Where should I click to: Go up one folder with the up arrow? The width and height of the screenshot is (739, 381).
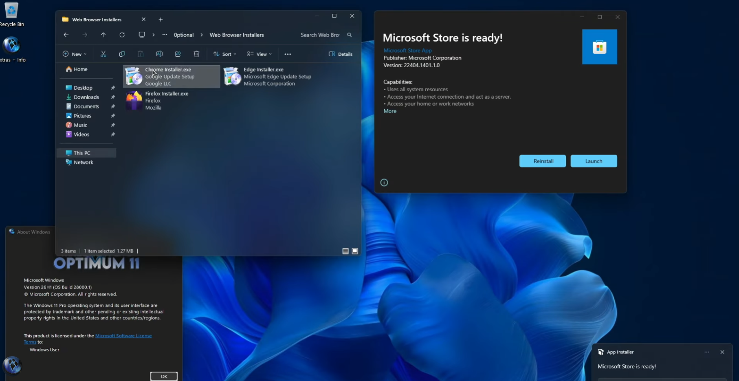coord(103,35)
